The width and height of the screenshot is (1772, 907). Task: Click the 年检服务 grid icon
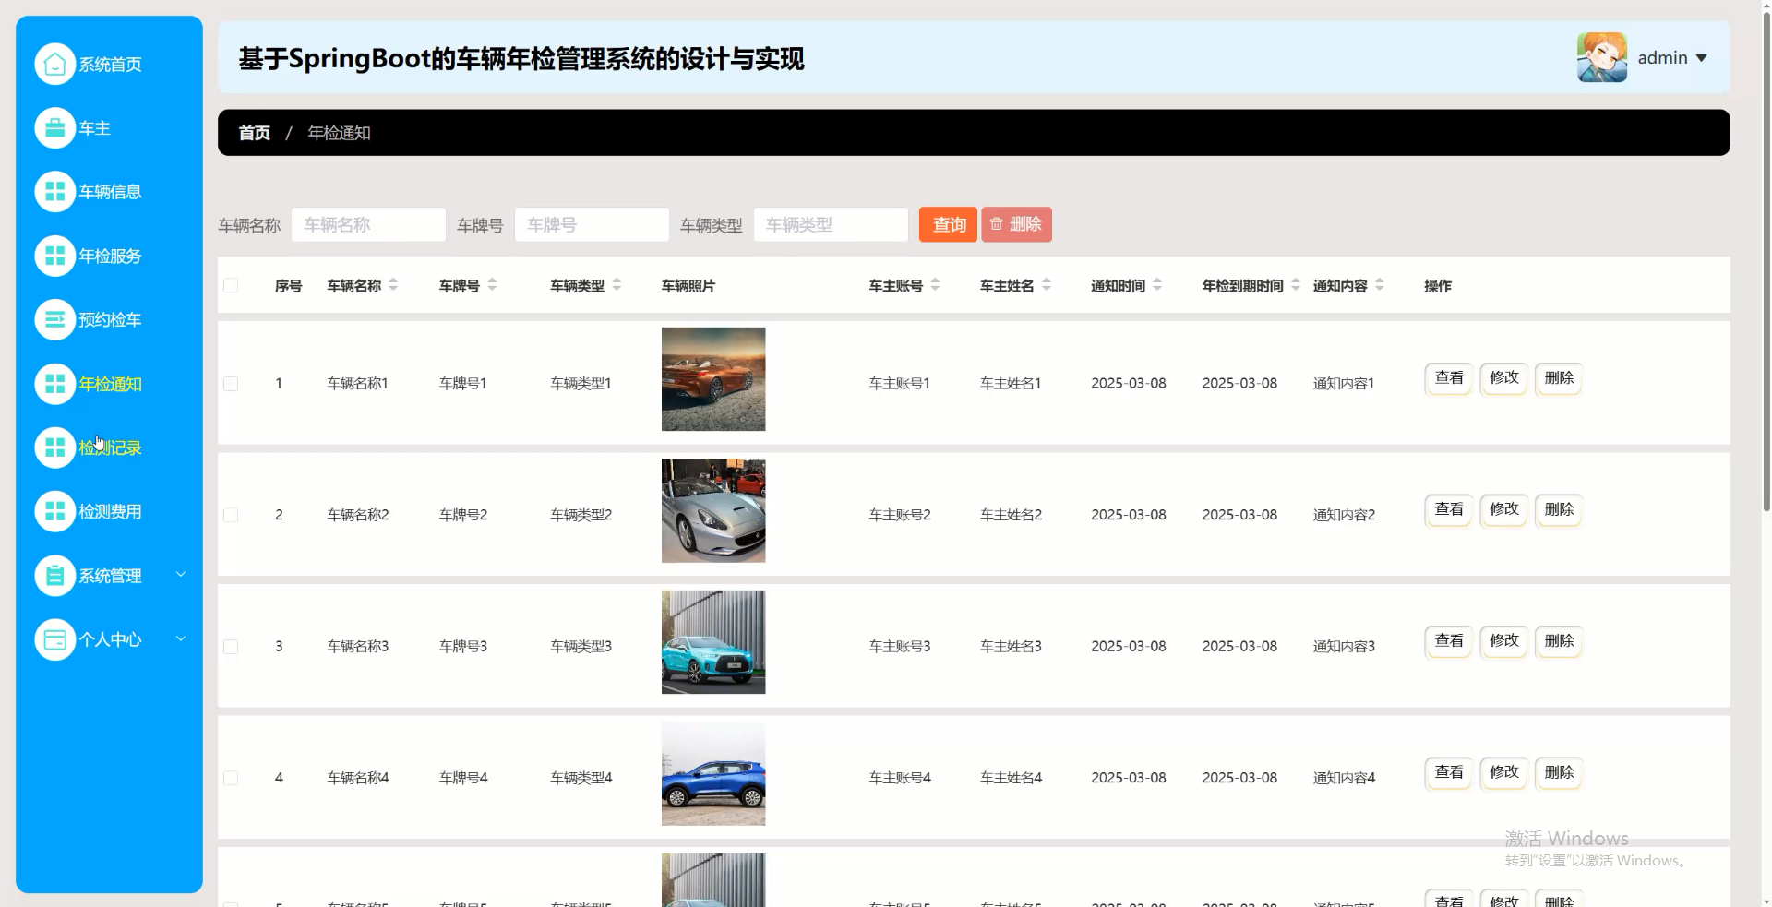coord(54,256)
